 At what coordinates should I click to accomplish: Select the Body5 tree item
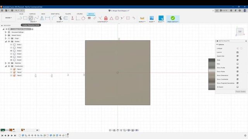tap(19, 57)
